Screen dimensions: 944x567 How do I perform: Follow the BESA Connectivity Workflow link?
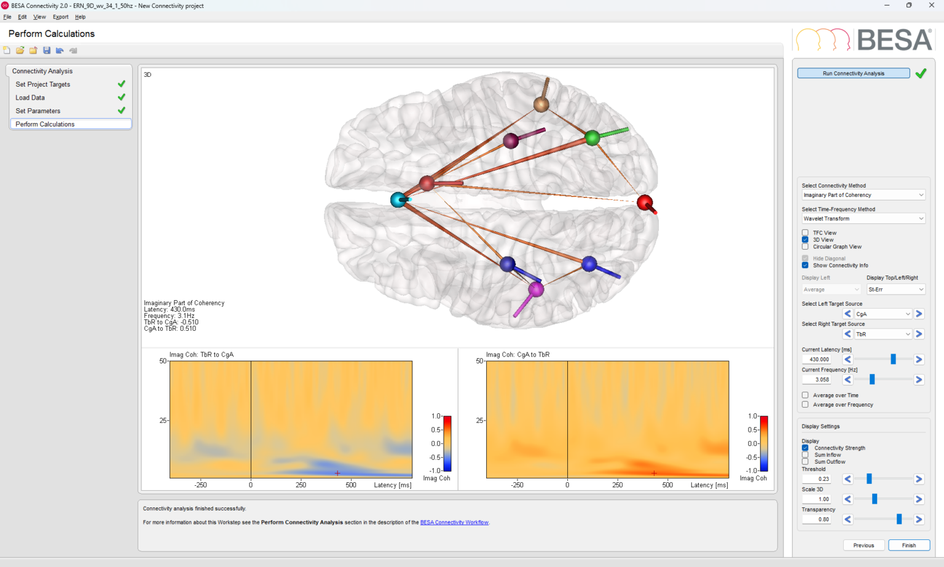454,521
